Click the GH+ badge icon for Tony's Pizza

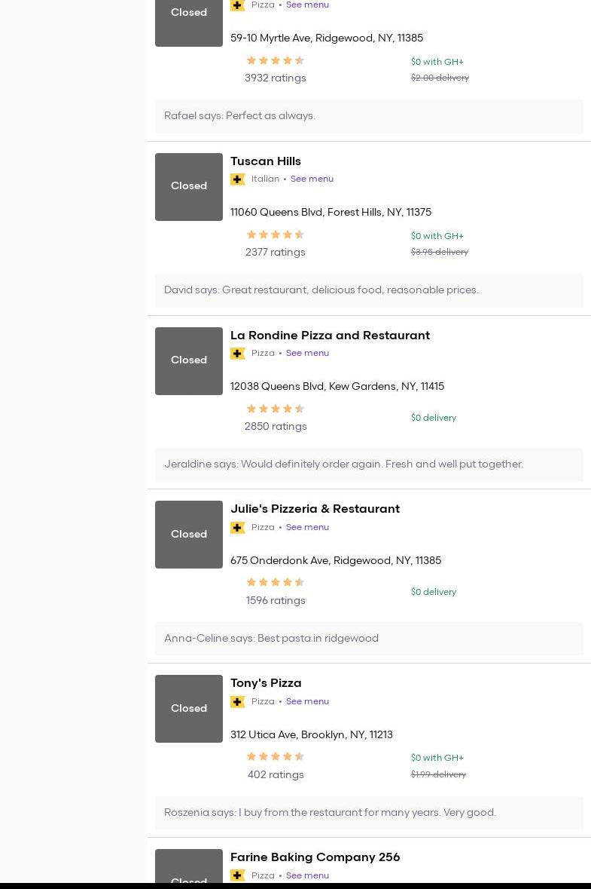tap(238, 702)
